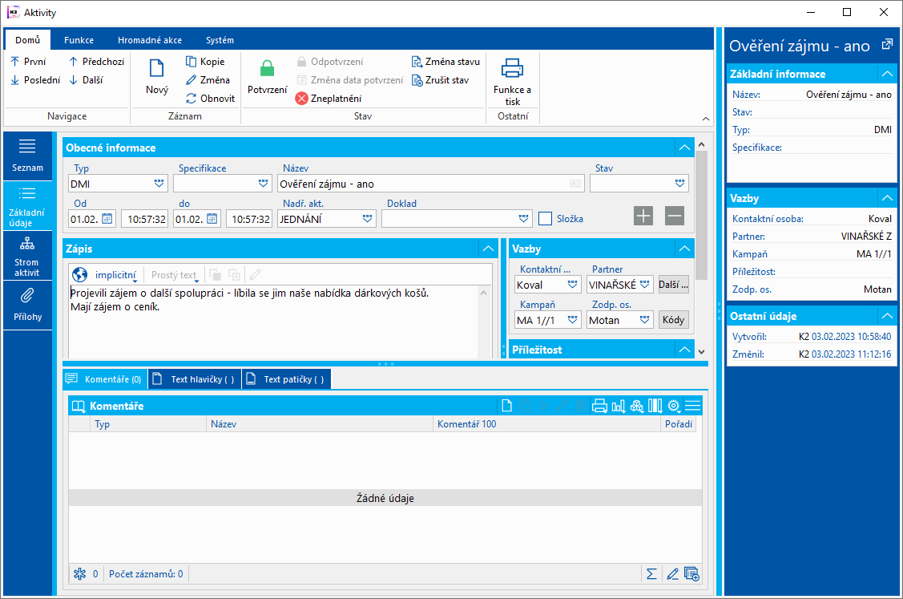Open the Doklad dropdown
903x599 pixels.
pos(523,218)
